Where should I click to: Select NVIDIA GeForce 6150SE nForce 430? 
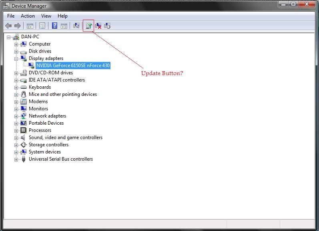[x=73, y=66]
